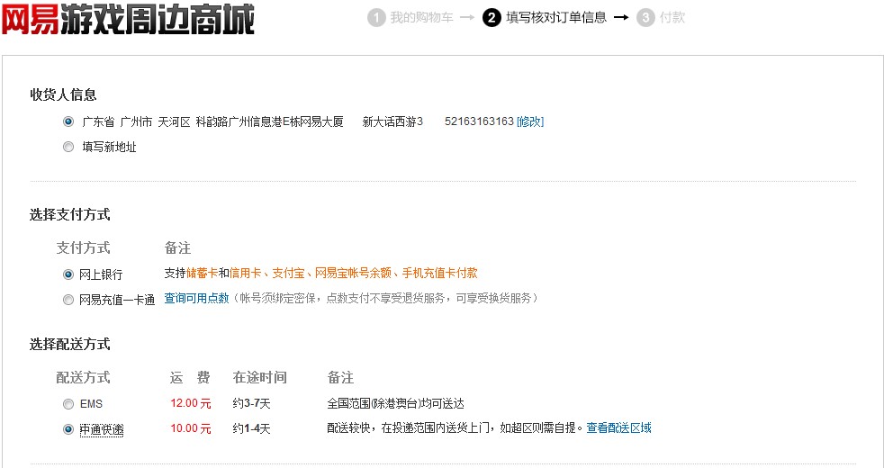Choose 申通快递 delivery radio button

(68, 429)
